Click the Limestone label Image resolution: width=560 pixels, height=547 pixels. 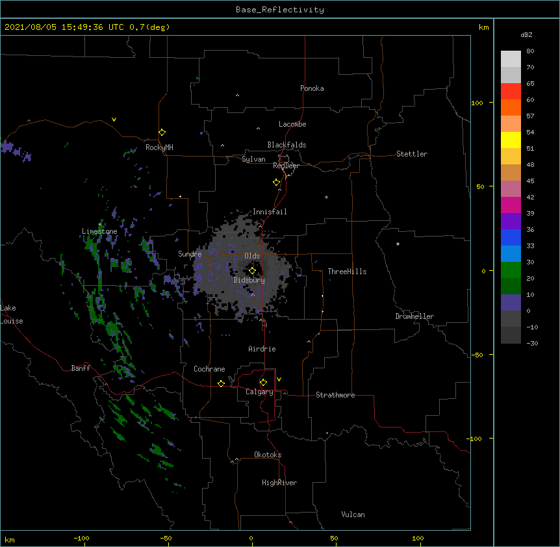tap(99, 231)
